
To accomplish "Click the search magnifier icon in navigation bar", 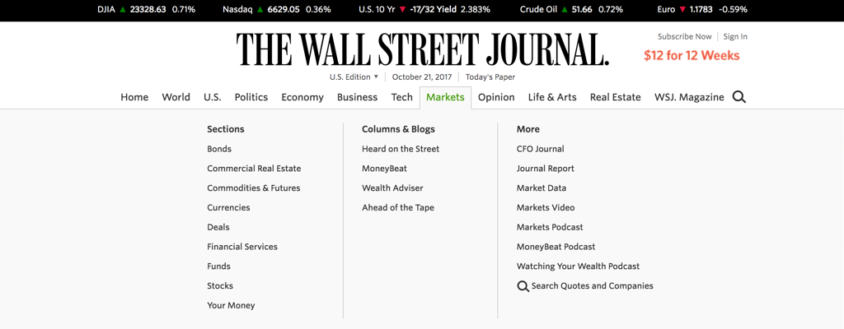I will click(739, 97).
